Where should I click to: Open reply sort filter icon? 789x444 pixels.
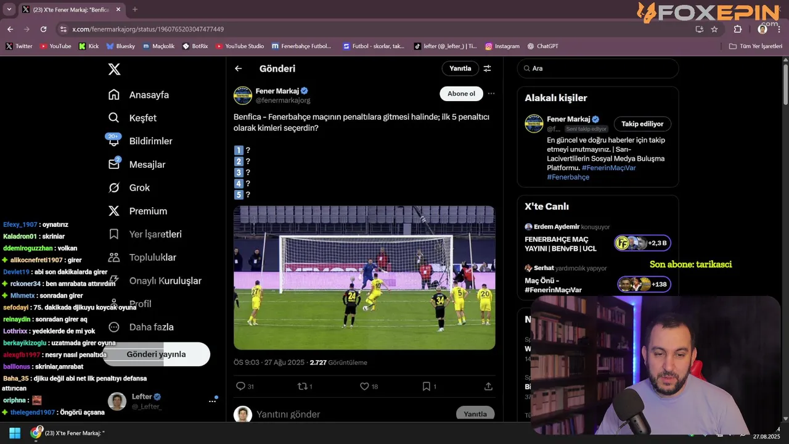(487, 68)
